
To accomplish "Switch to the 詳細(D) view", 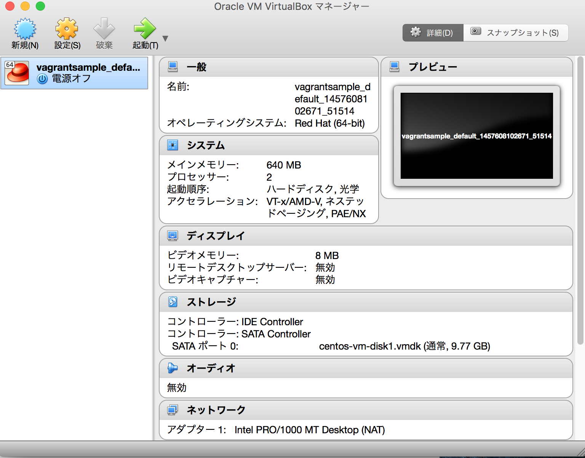I will coord(432,32).
